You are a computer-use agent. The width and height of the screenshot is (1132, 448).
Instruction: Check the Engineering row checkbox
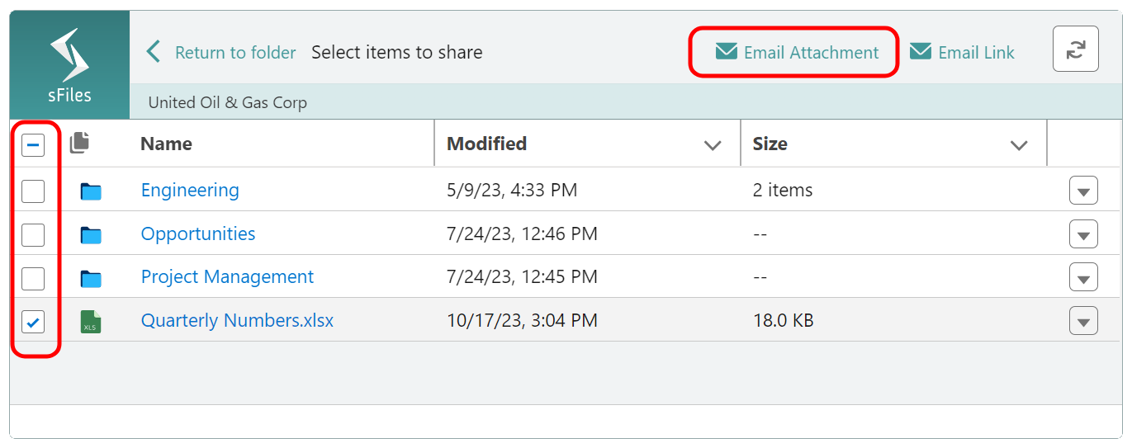(33, 191)
